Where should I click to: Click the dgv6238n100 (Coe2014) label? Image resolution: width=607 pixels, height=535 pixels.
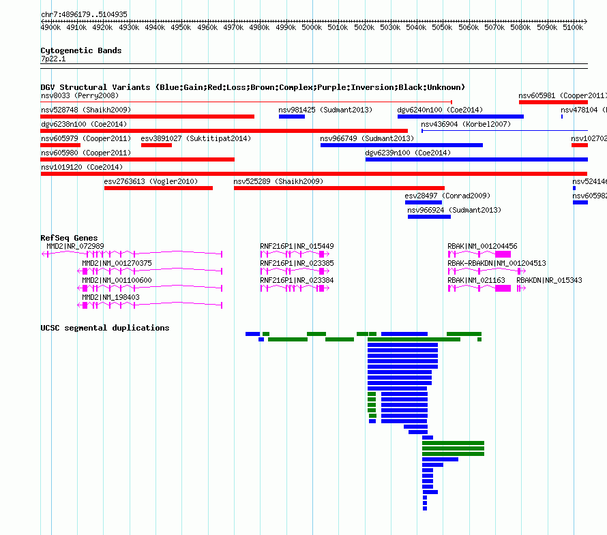84,124
